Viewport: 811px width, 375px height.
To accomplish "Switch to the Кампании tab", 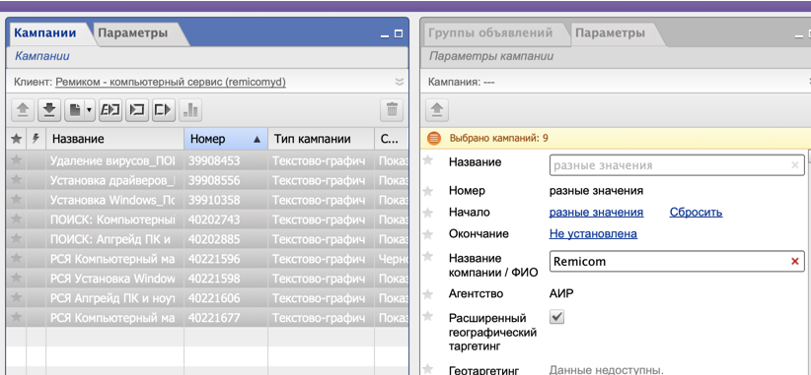I will pyautogui.click(x=45, y=33).
